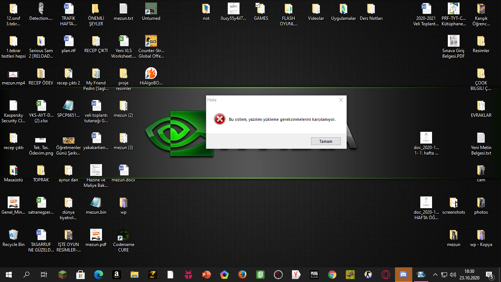Viewport: 501px width, 282px height.
Task: Select the Unturned desktop shortcut
Action: 151,12
